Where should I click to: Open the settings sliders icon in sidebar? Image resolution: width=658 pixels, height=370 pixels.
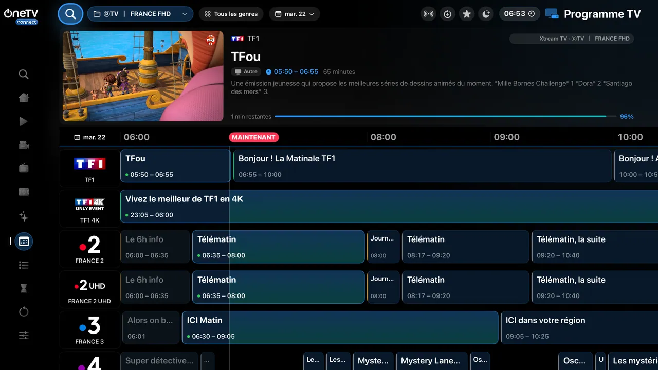pos(24,336)
